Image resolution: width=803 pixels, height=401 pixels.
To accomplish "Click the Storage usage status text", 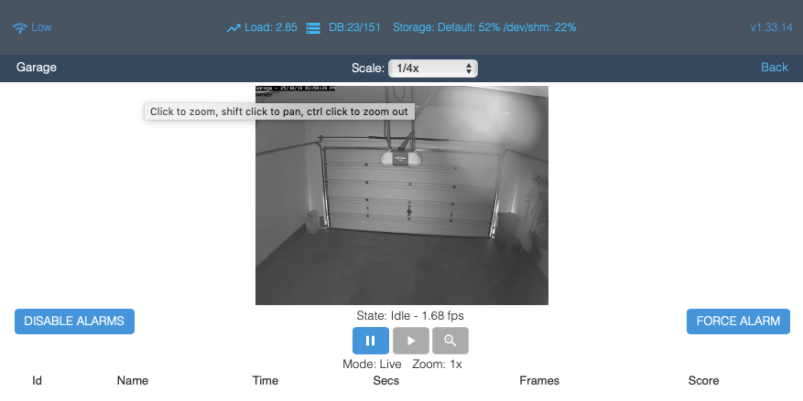I will pos(484,27).
